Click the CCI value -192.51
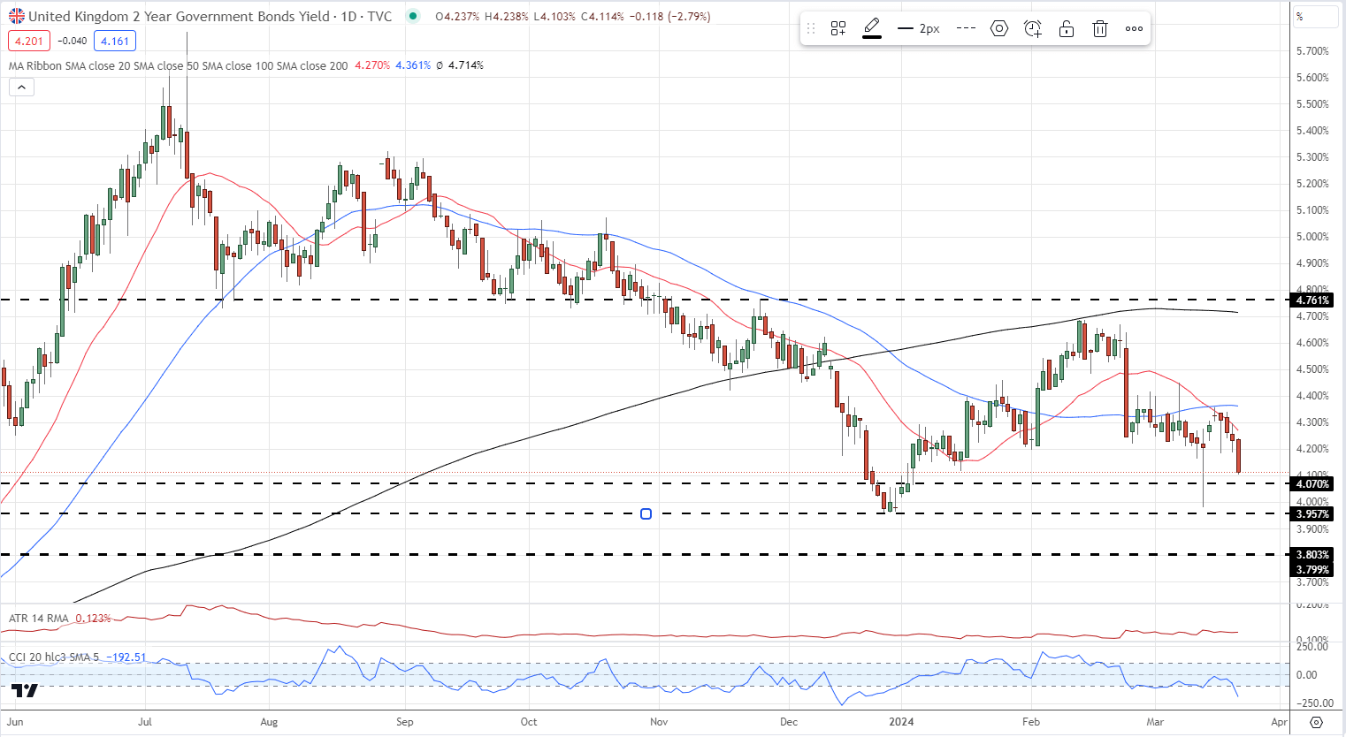This screenshot has width=1346, height=737. click(126, 657)
